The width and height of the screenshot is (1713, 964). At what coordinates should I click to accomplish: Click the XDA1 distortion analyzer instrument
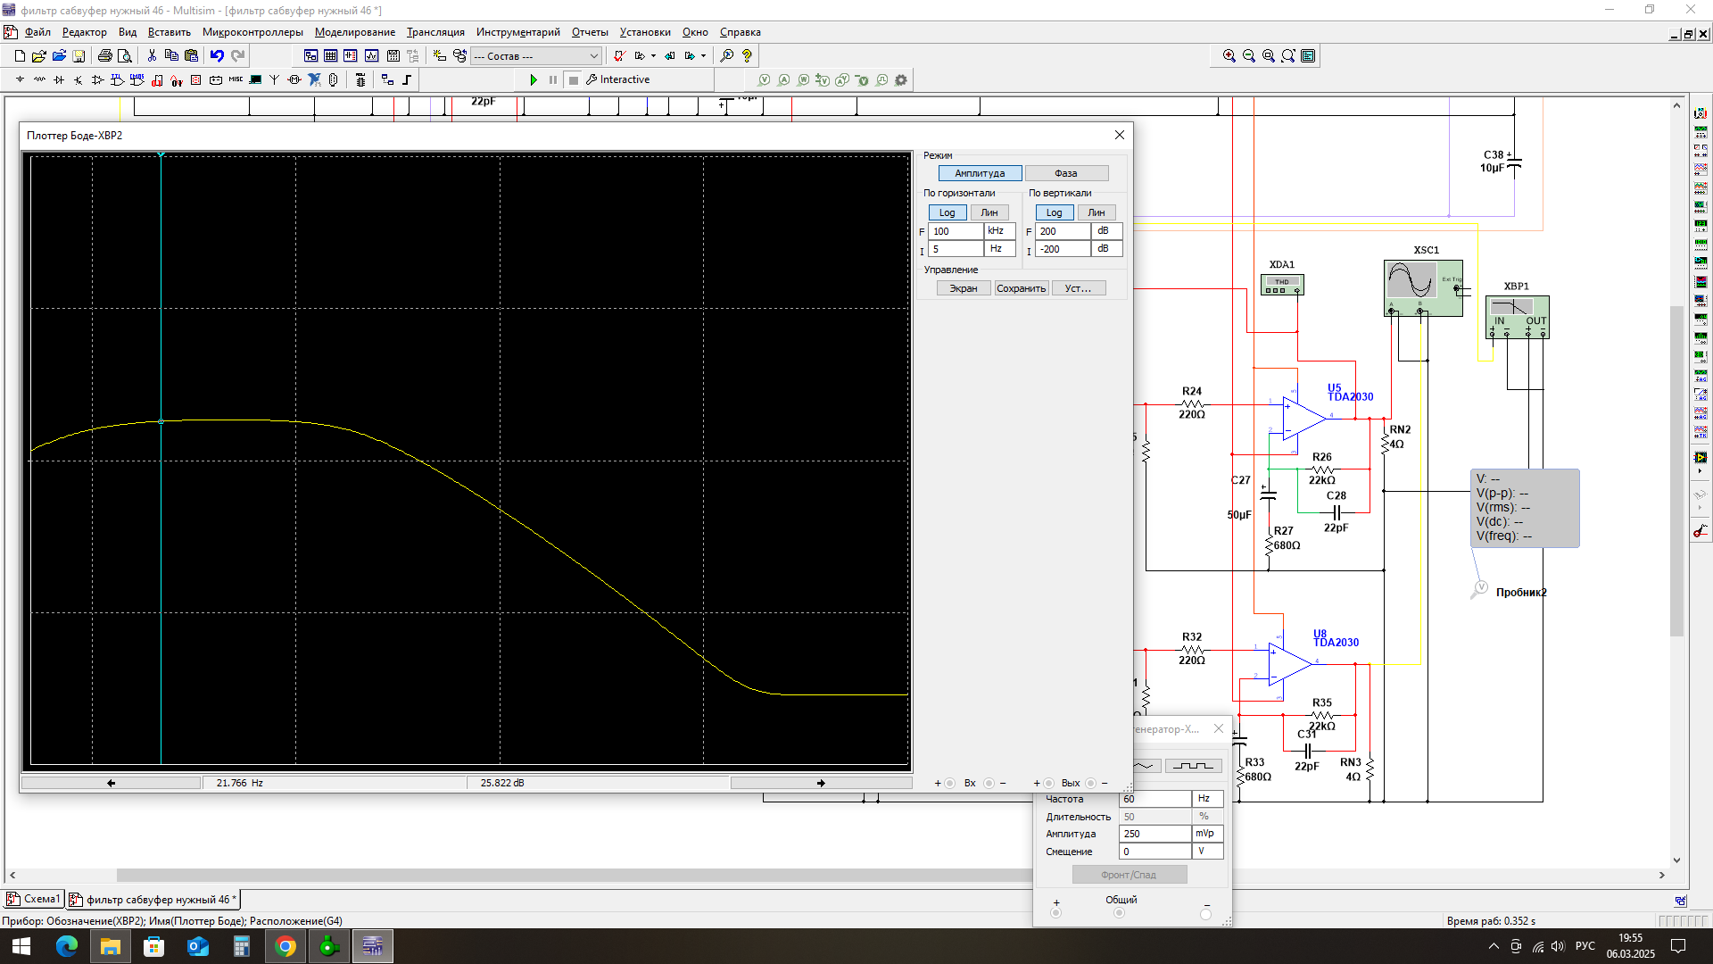(x=1282, y=285)
